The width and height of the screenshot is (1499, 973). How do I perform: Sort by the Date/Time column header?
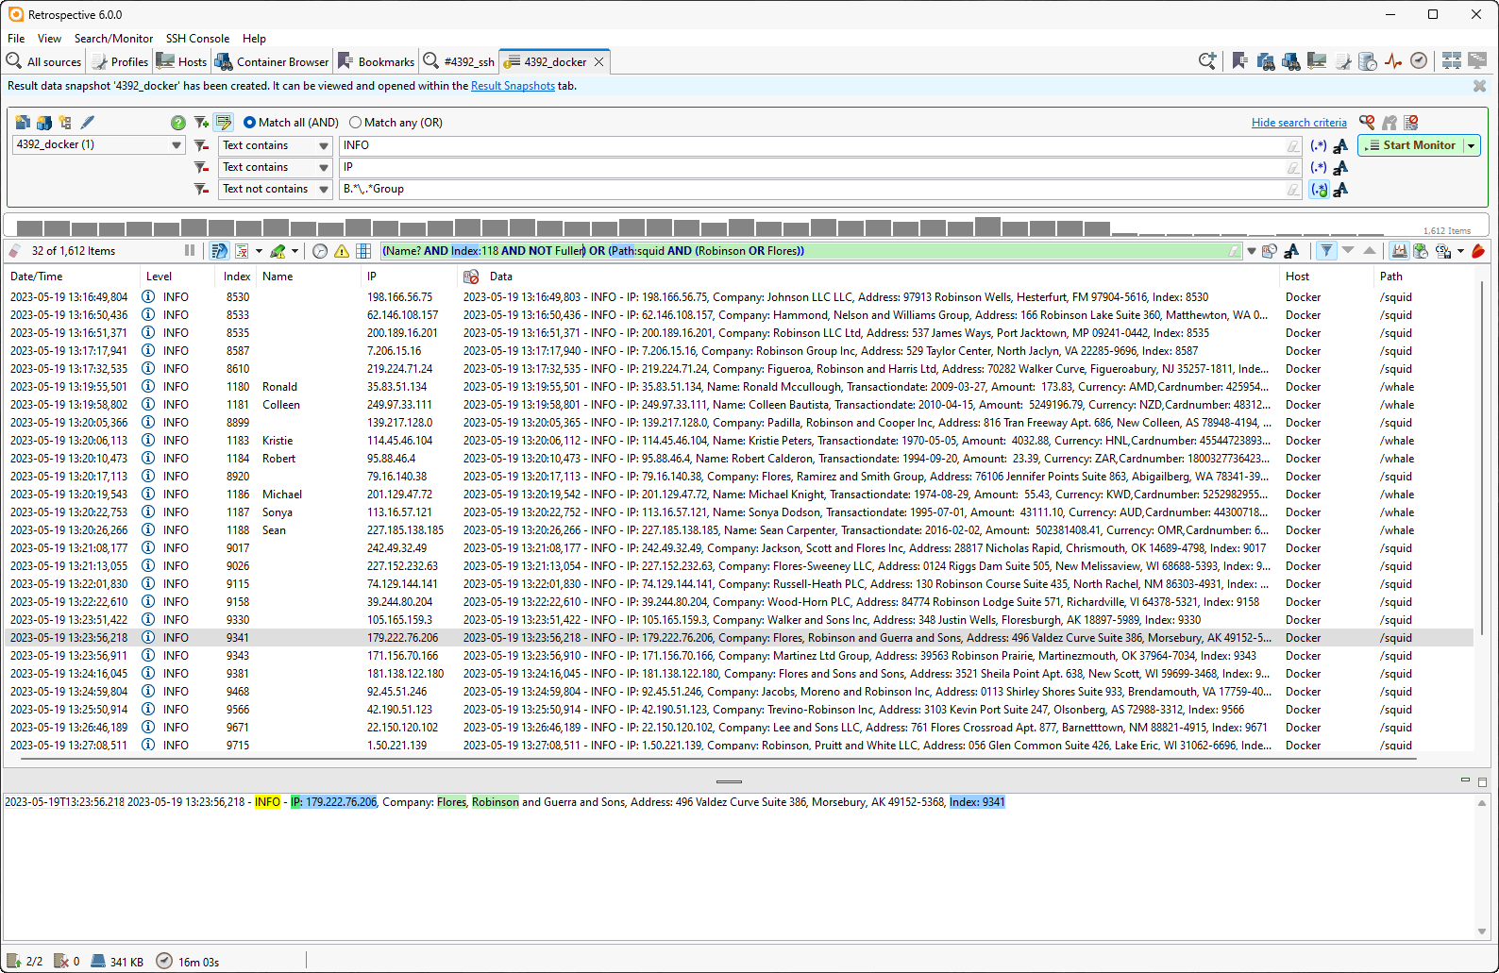tap(71, 277)
